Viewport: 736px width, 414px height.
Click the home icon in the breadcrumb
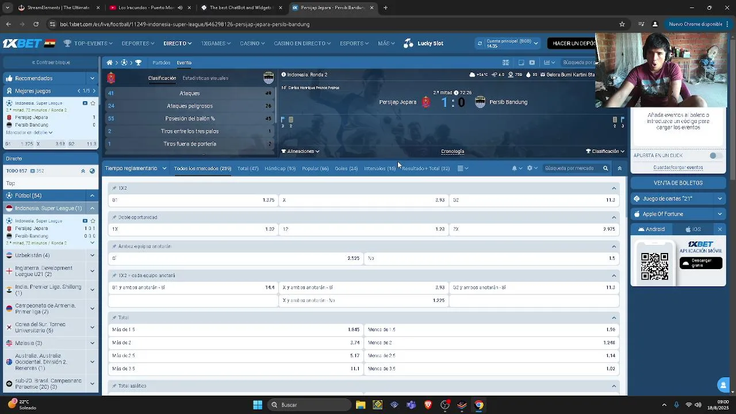109,63
